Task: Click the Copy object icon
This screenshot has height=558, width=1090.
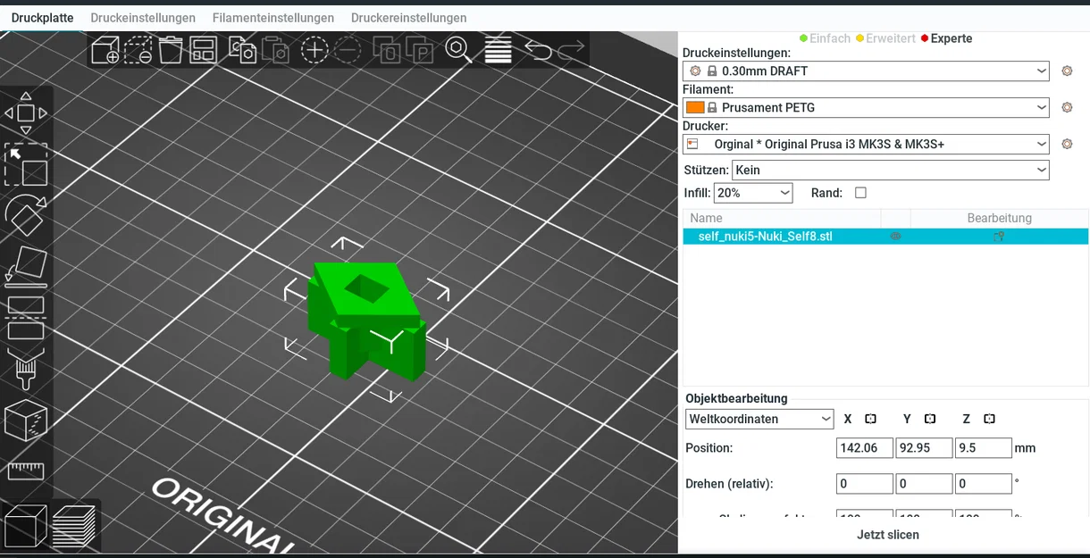Action: pos(242,50)
